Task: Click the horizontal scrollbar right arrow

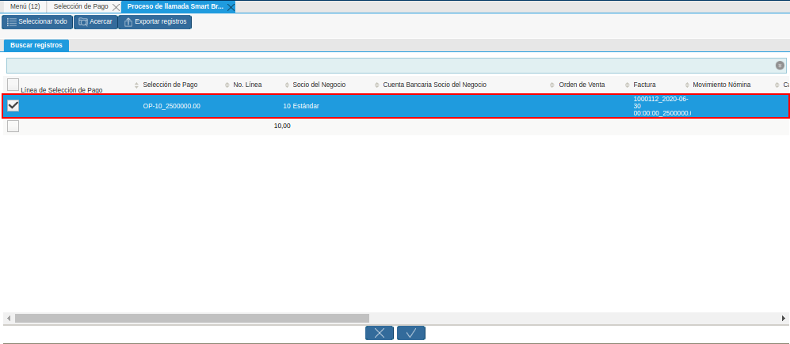Action: [784, 319]
